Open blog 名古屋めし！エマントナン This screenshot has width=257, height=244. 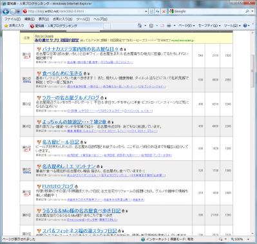pos(69,166)
